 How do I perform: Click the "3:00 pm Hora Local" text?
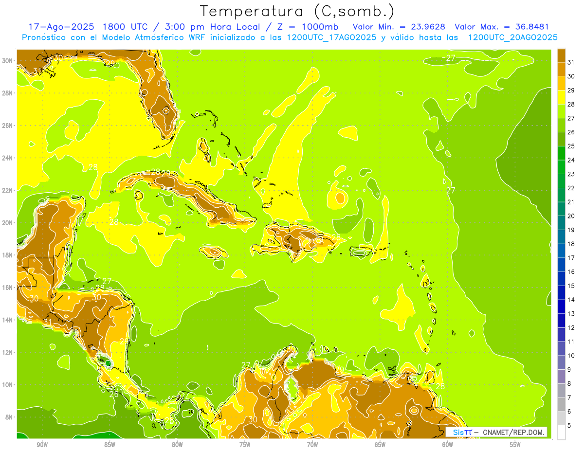point(210,27)
